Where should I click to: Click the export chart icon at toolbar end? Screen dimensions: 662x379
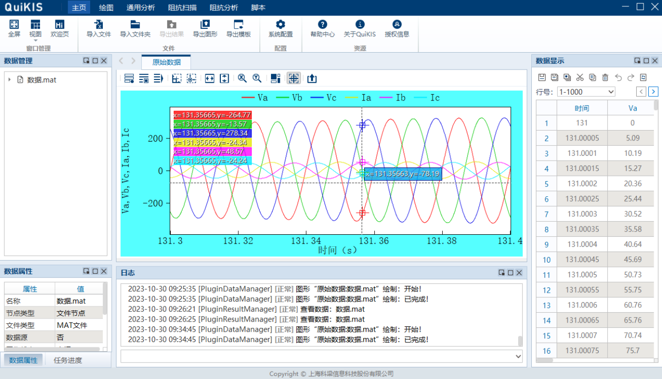[x=311, y=78]
